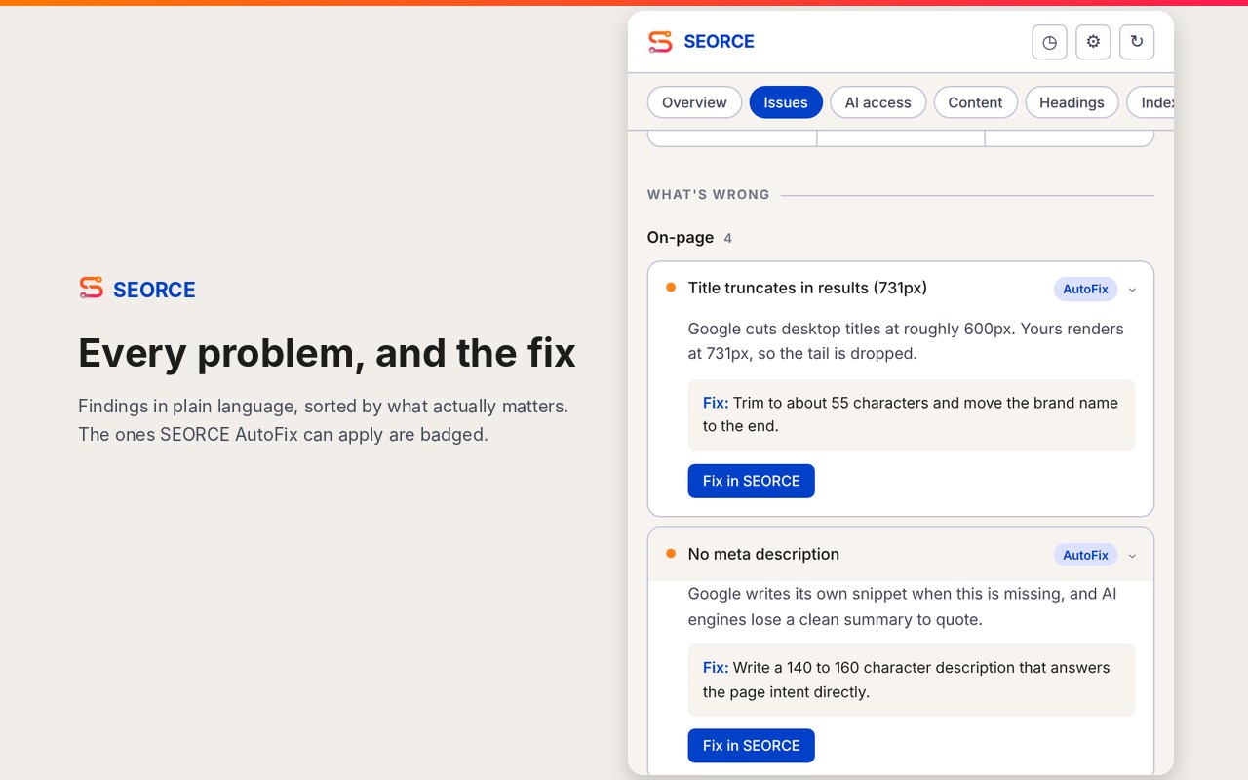The image size is (1248, 780).
Task: Click the orange dot beside No meta description
Action: click(x=671, y=554)
